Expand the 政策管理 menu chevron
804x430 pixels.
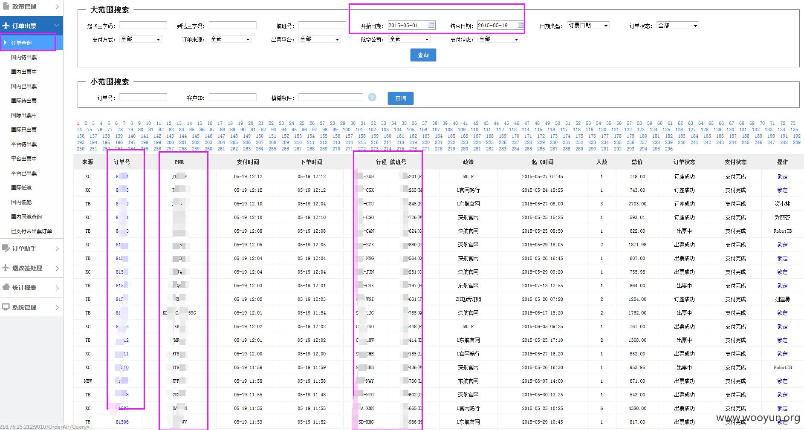[57, 6]
